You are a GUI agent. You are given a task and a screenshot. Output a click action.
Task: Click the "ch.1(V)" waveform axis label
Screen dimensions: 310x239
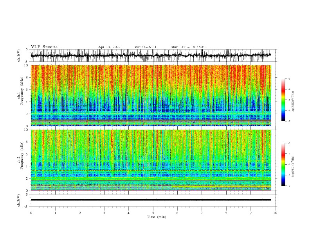tap(19, 55)
